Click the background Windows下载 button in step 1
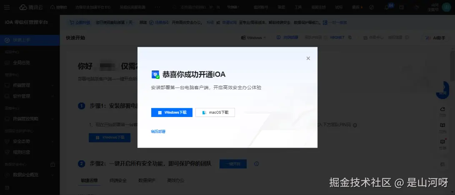 (x=110, y=138)
